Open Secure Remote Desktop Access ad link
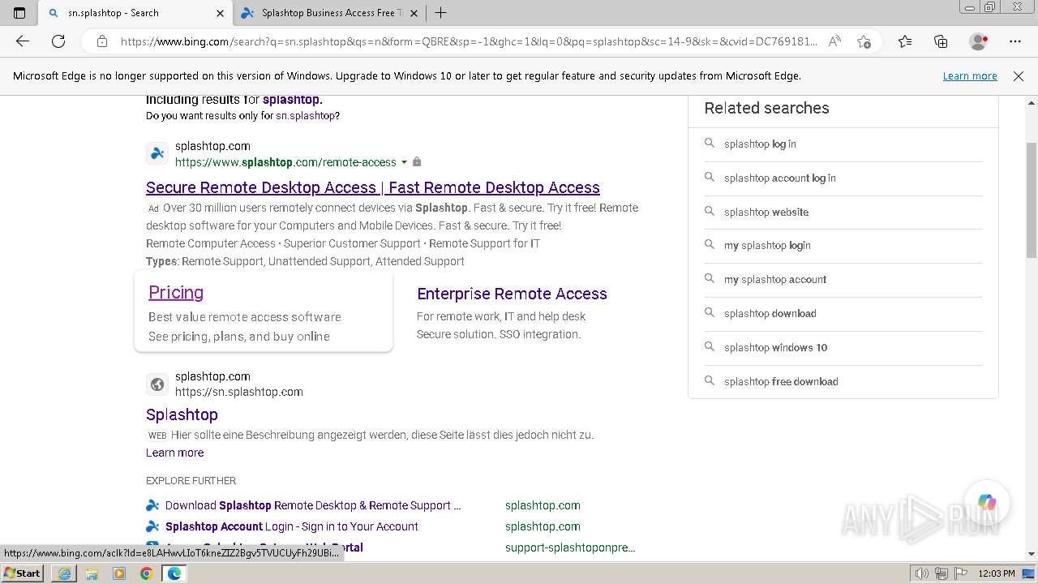Screen dimensions: 1038x584 coord(373,187)
